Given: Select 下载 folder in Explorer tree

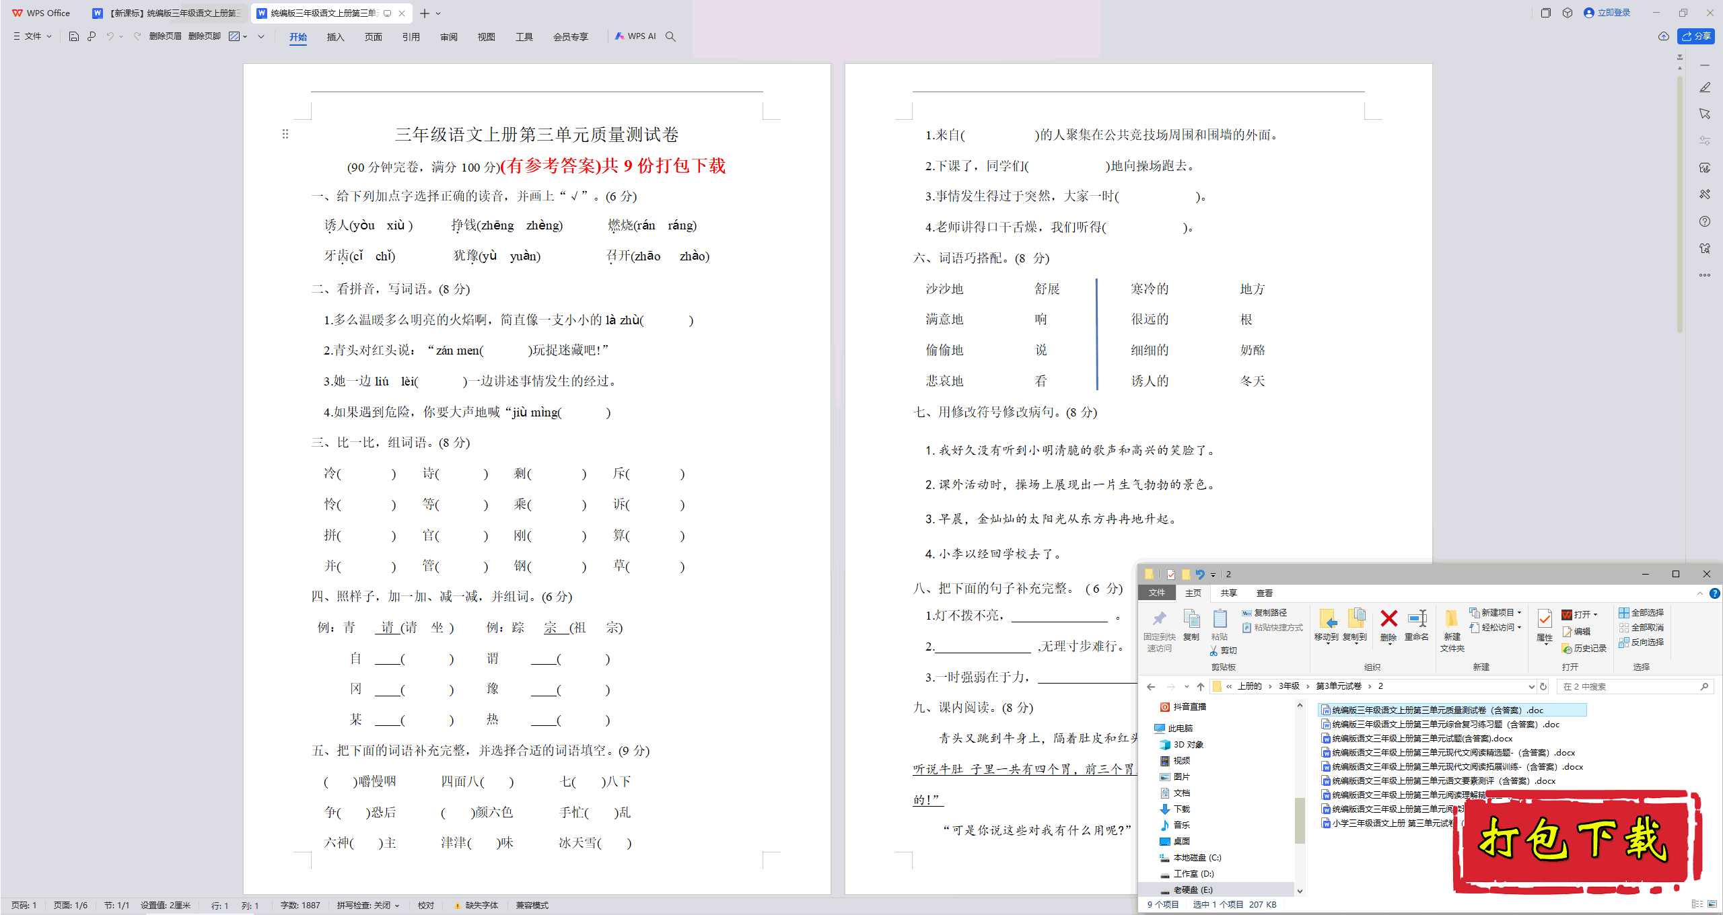Looking at the screenshot, I should [1174, 809].
